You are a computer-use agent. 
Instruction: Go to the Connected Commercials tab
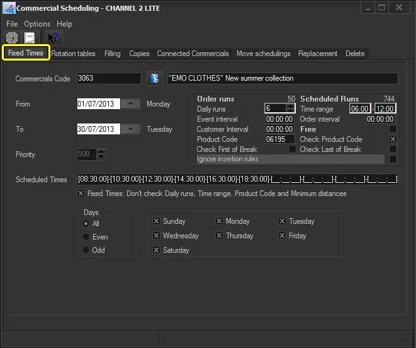[x=193, y=54]
